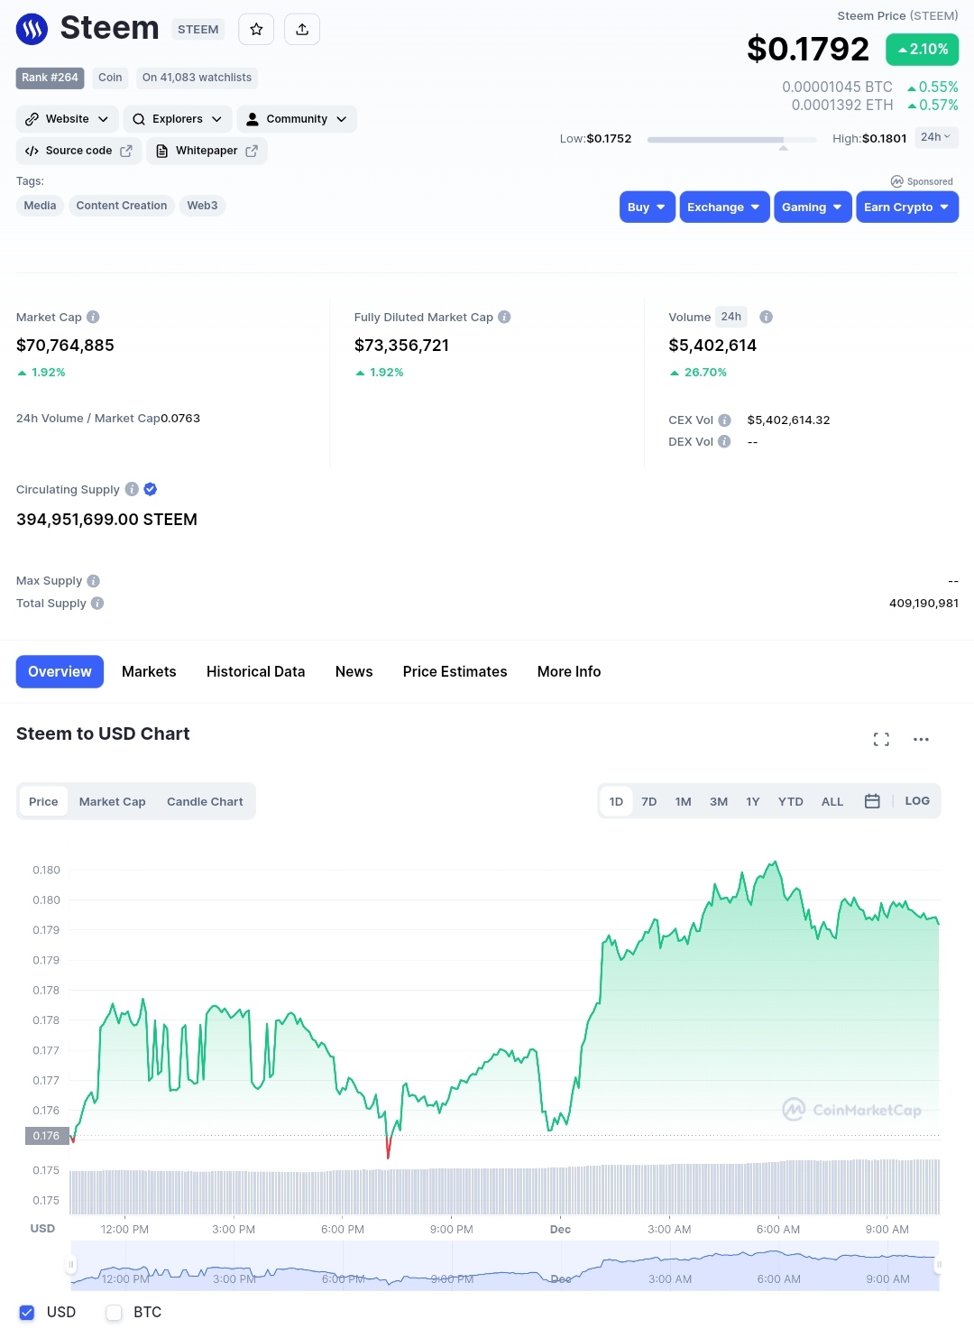Click the Coin badge
Screen dimensions: 974x1338
pos(110,78)
